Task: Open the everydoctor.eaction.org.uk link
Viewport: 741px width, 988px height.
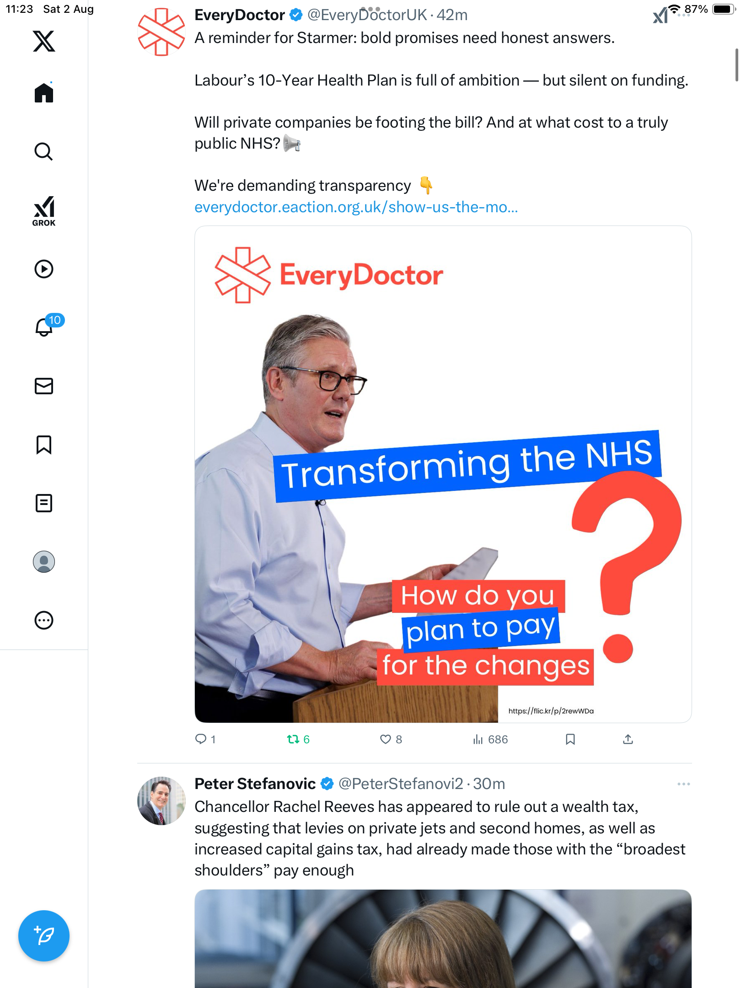Action: [x=356, y=207]
